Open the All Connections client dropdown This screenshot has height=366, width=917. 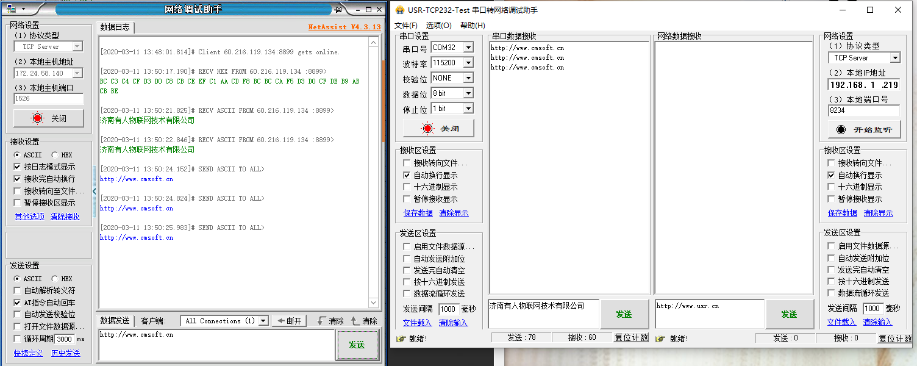[x=263, y=321]
